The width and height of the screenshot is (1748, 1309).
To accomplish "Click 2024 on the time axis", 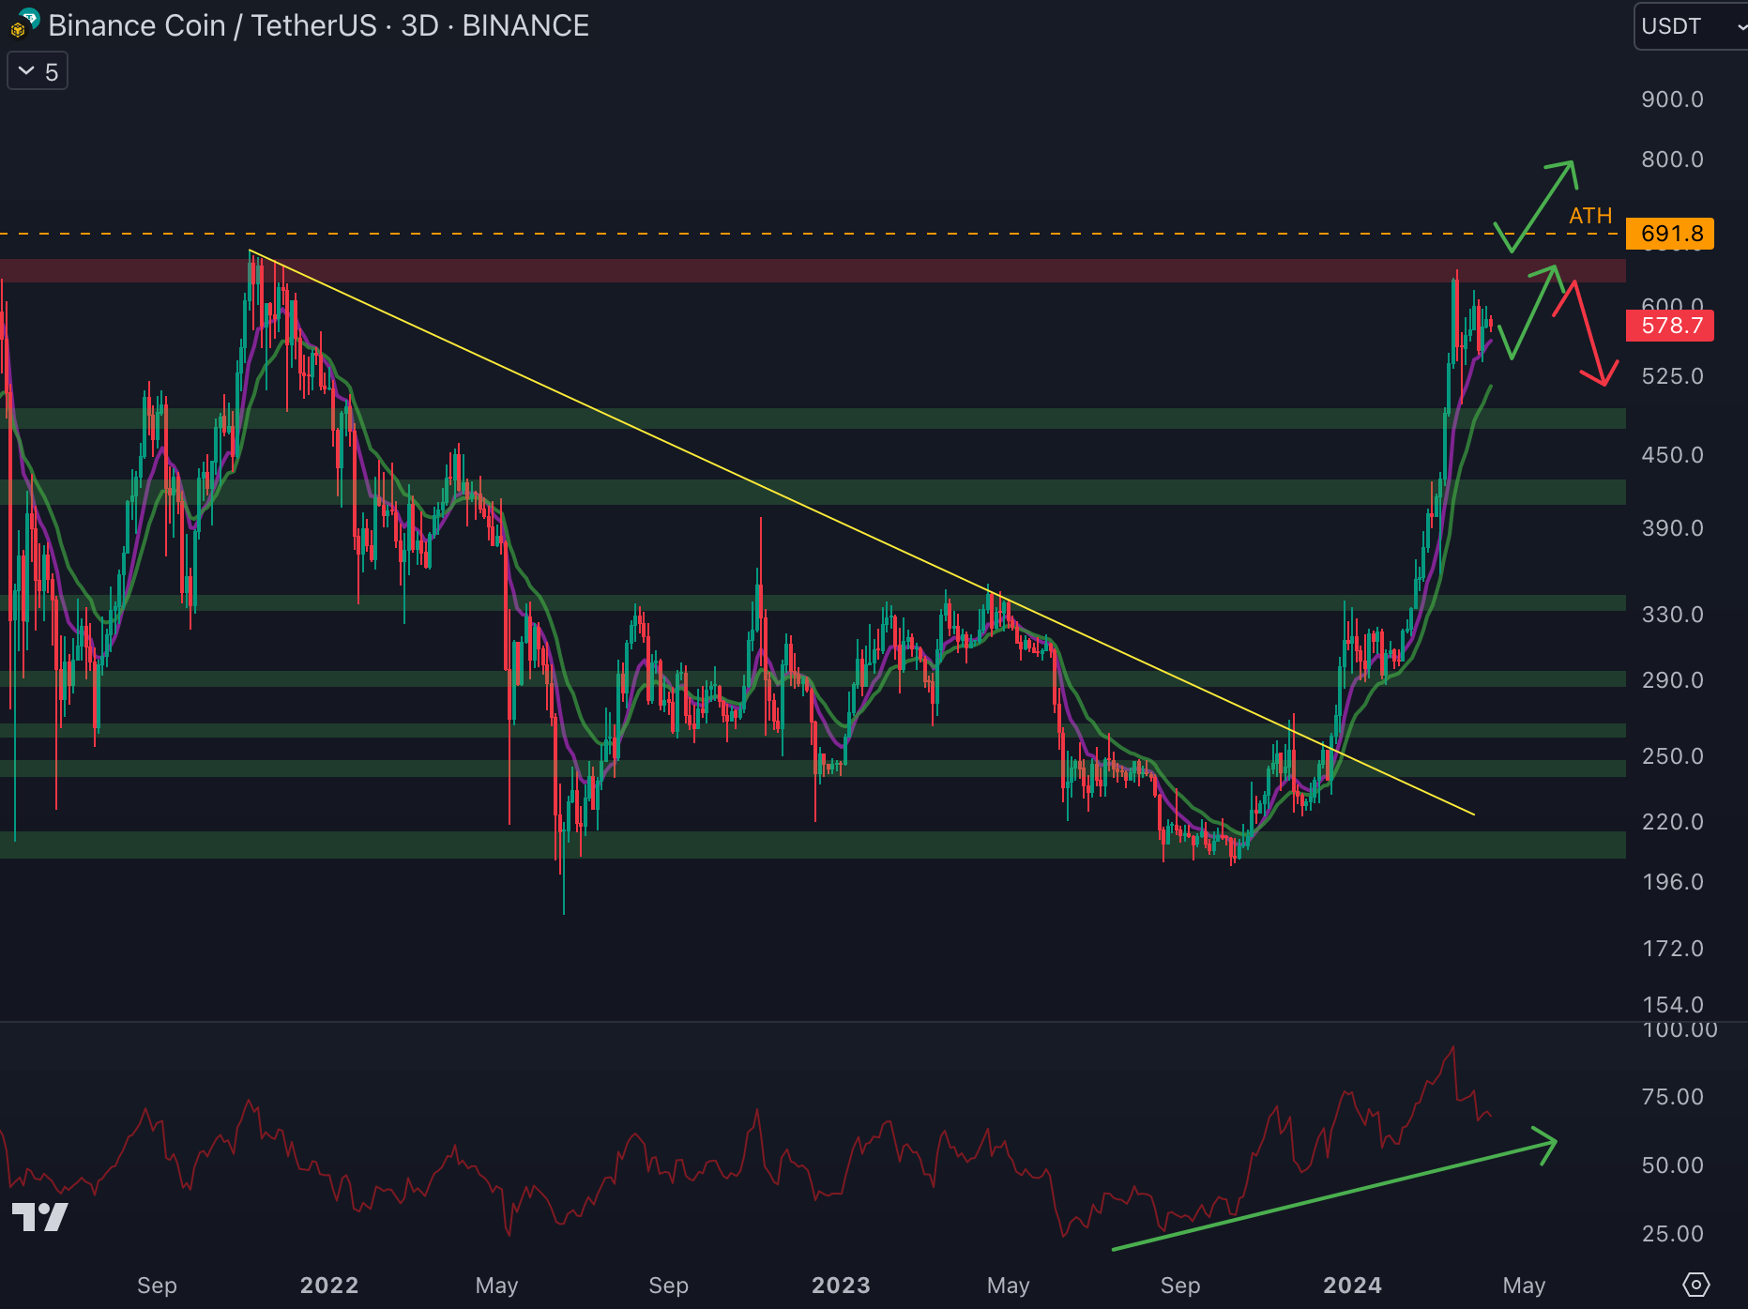I will pos(1351,1285).
